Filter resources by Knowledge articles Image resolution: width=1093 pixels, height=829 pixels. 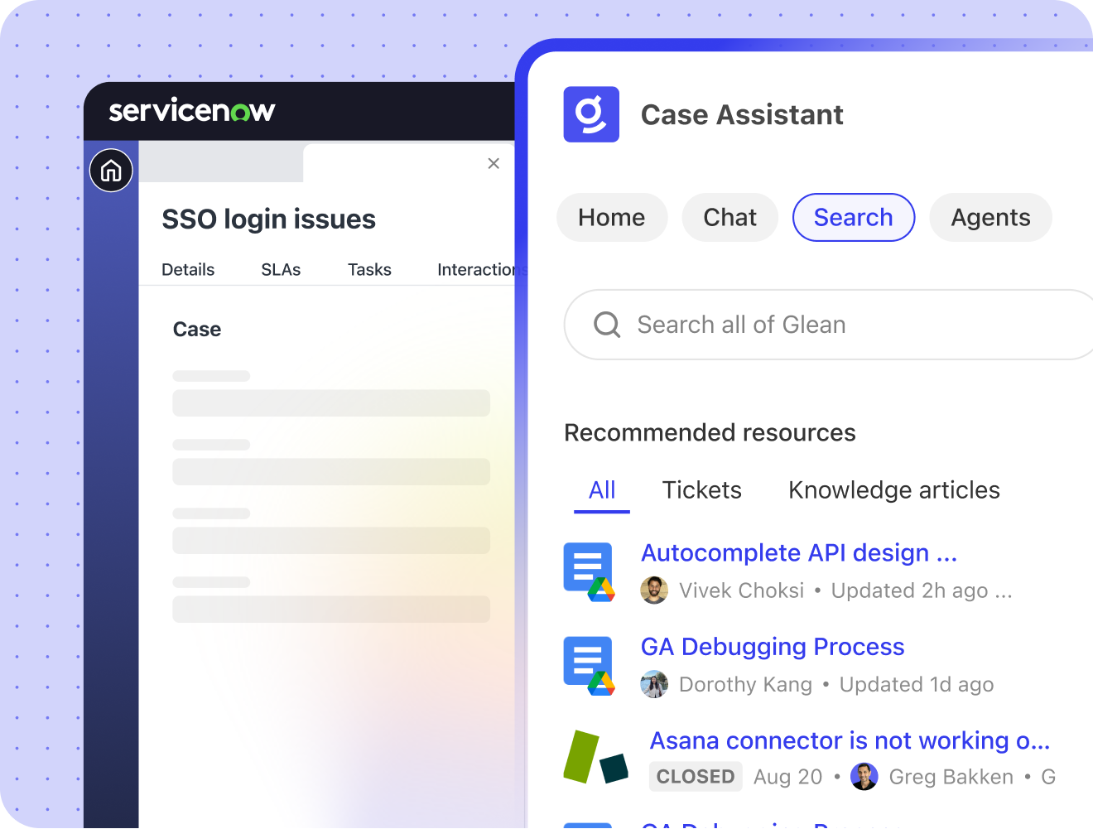[x=894, y=490]
